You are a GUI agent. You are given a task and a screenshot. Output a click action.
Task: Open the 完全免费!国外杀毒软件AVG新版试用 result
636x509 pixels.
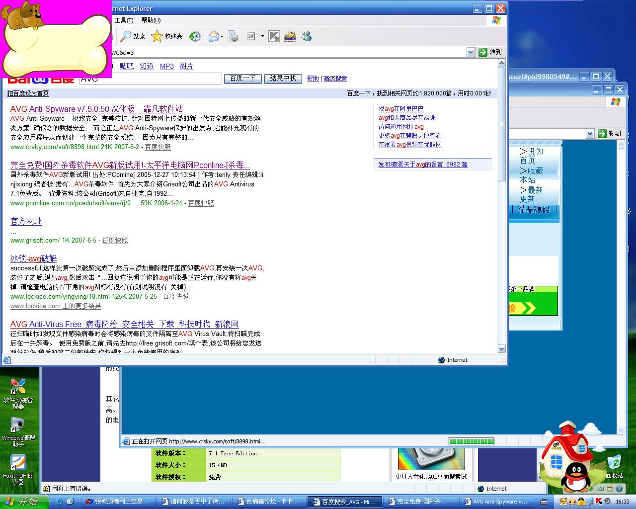[130, 165]
